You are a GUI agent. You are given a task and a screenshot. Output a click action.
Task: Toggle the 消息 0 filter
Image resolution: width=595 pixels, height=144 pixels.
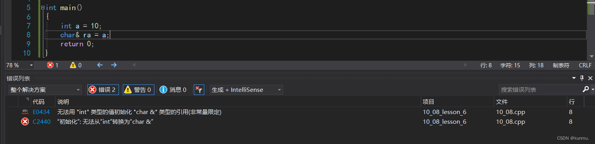pos(173,90)
